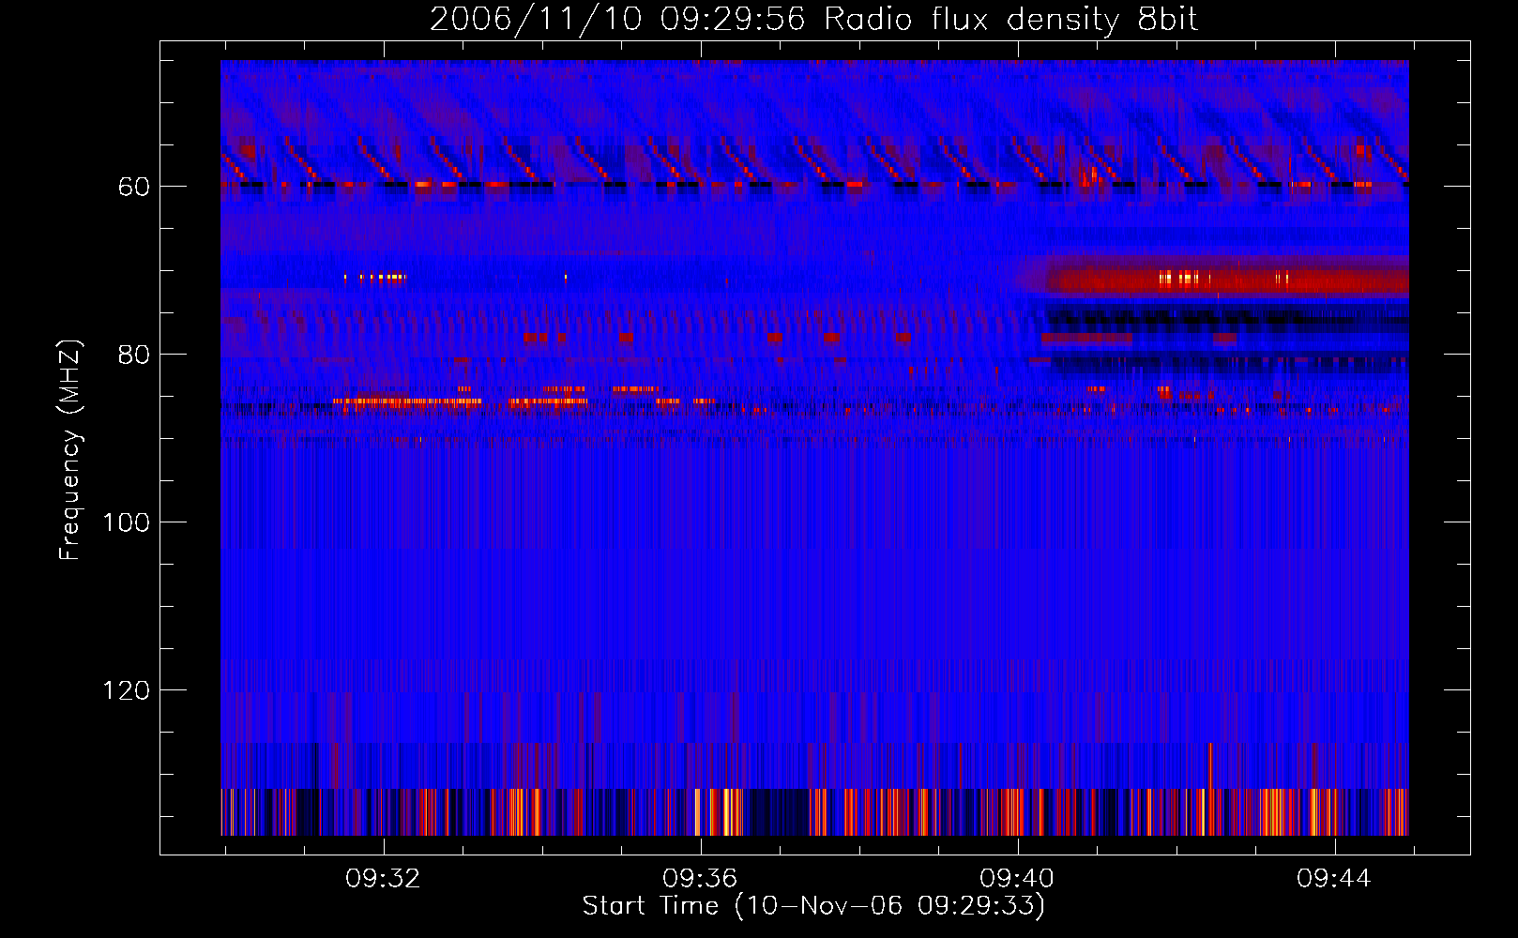Click the 09:32 time tick label

tap(383, 878)
